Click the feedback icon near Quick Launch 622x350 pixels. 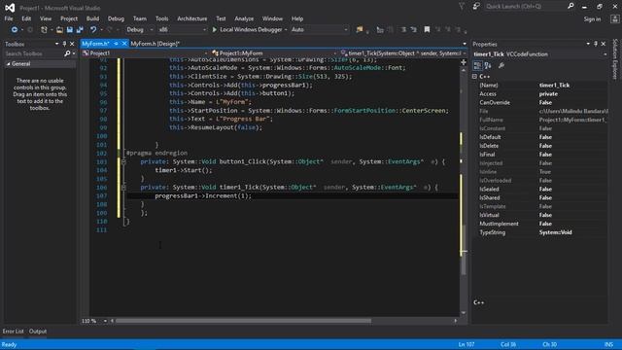pyautogui.click(x=476, y=7)
